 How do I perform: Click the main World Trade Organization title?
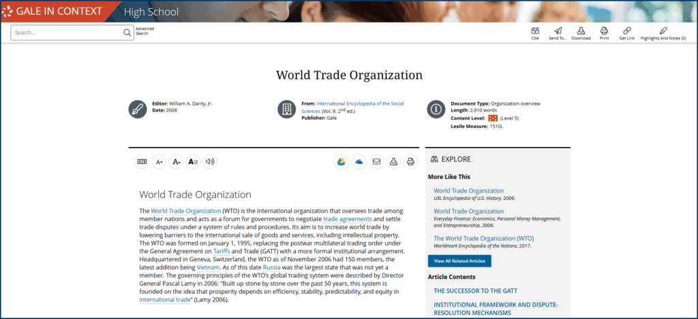click(x=349, y=75)
